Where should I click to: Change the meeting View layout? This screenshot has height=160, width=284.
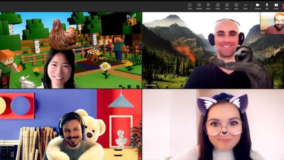click(227, 6)
